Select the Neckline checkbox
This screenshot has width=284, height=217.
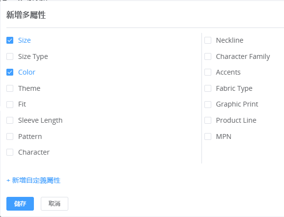click(x=208, y=40)
